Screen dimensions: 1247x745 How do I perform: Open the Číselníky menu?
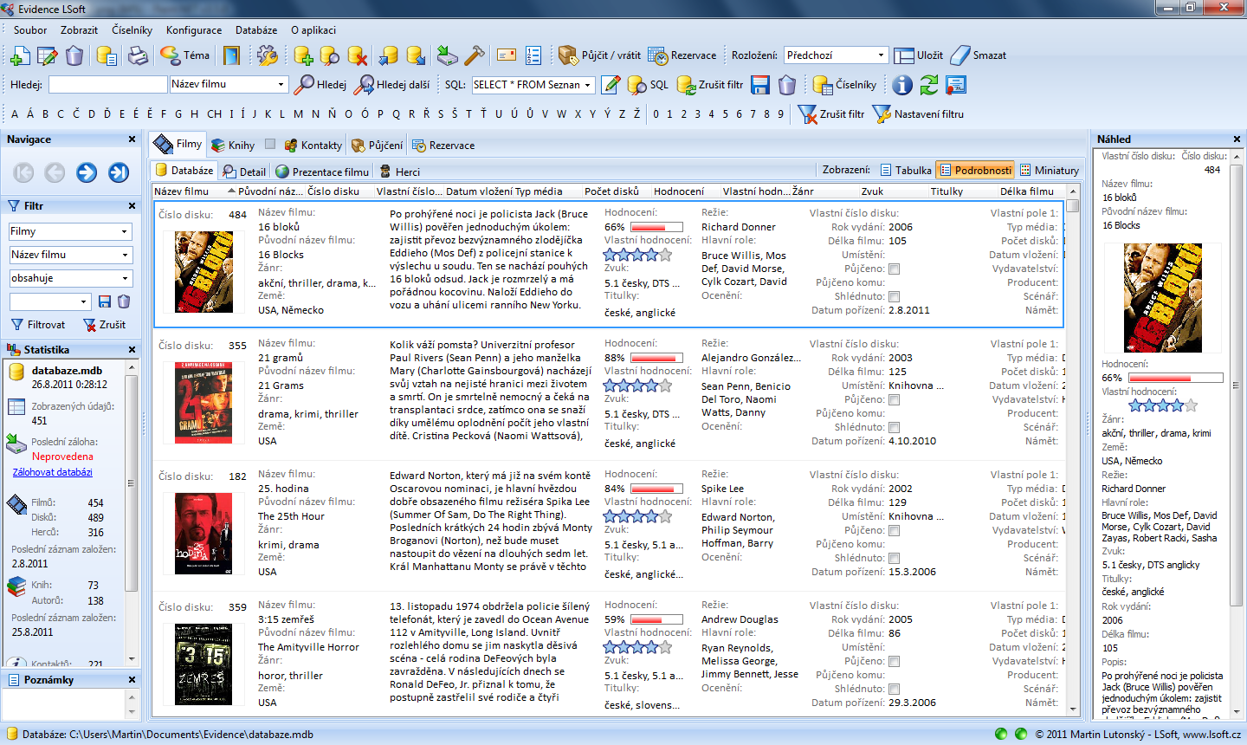click(132, 30)
